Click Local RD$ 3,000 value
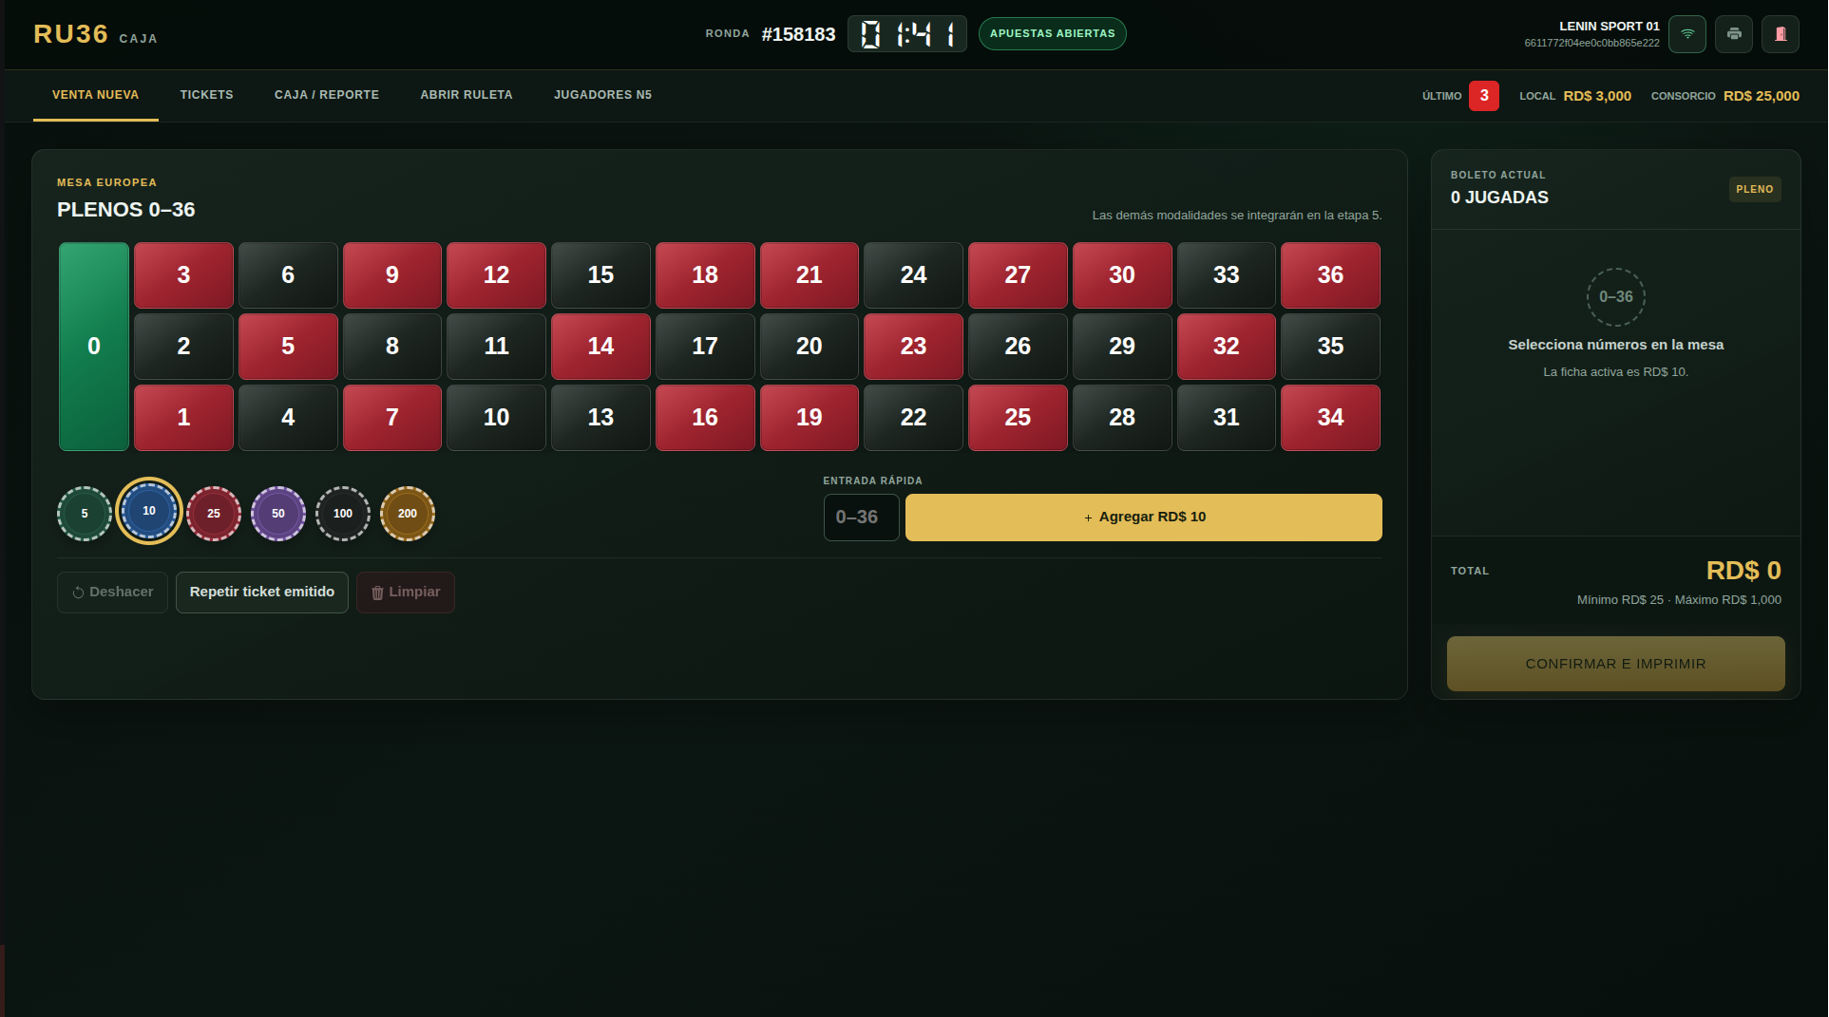 [1597, 96]
